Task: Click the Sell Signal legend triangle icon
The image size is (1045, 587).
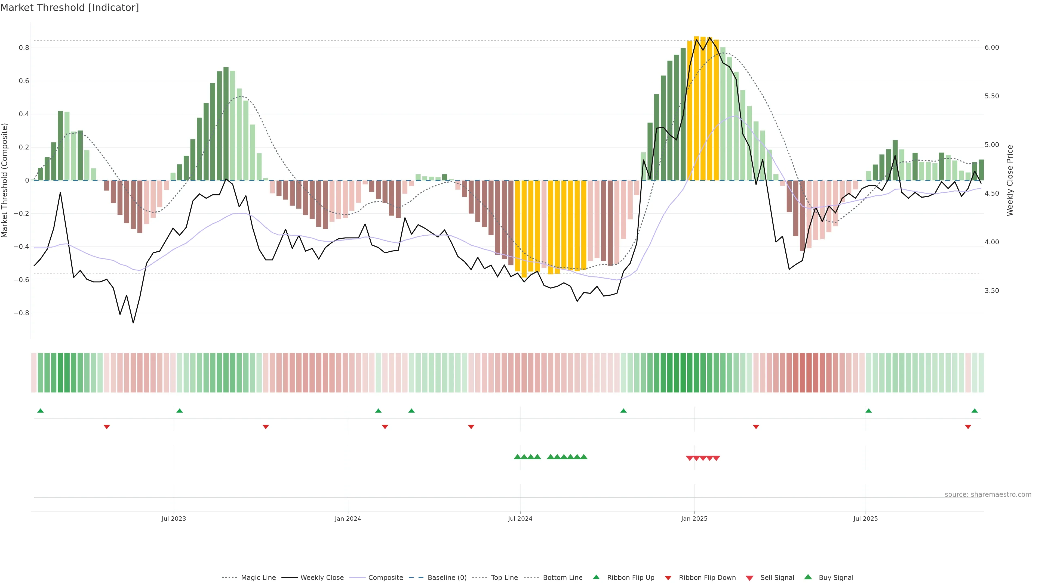Action: (749, 578)
